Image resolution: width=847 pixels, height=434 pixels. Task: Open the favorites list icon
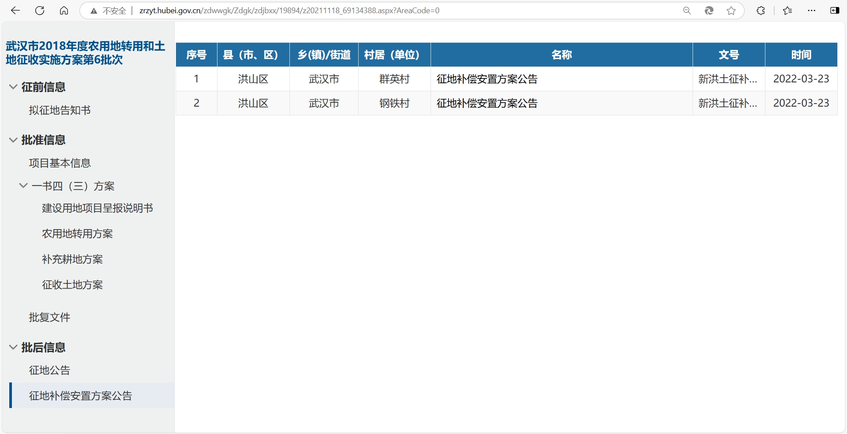pos(787,11)
